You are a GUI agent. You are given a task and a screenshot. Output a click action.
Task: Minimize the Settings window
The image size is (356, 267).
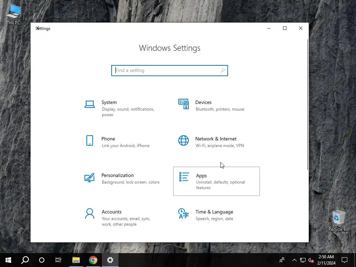(269, 28)
